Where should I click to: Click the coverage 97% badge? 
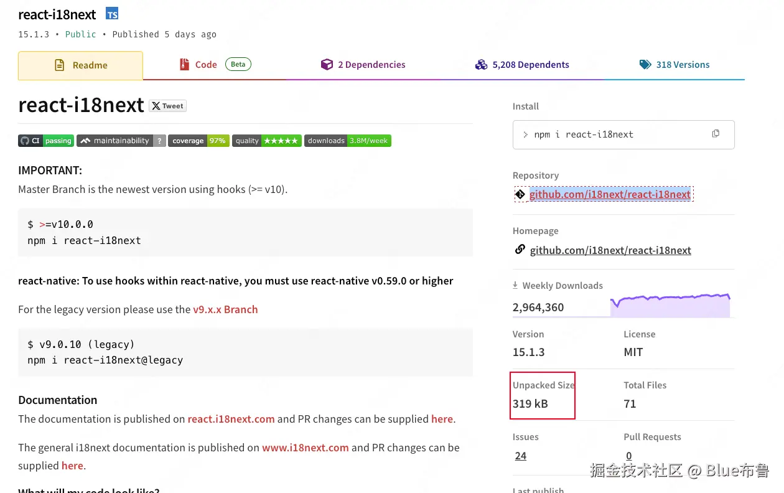[198, 141]
